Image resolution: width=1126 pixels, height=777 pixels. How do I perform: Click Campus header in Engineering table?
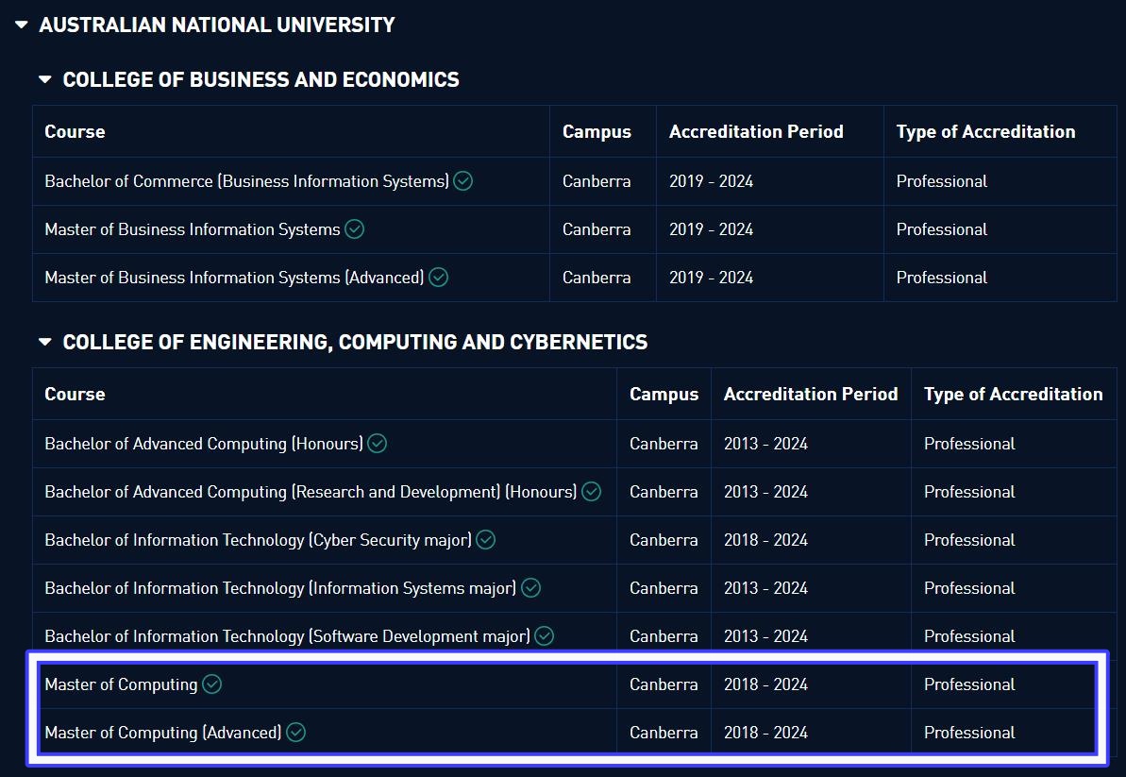point(664,395)
